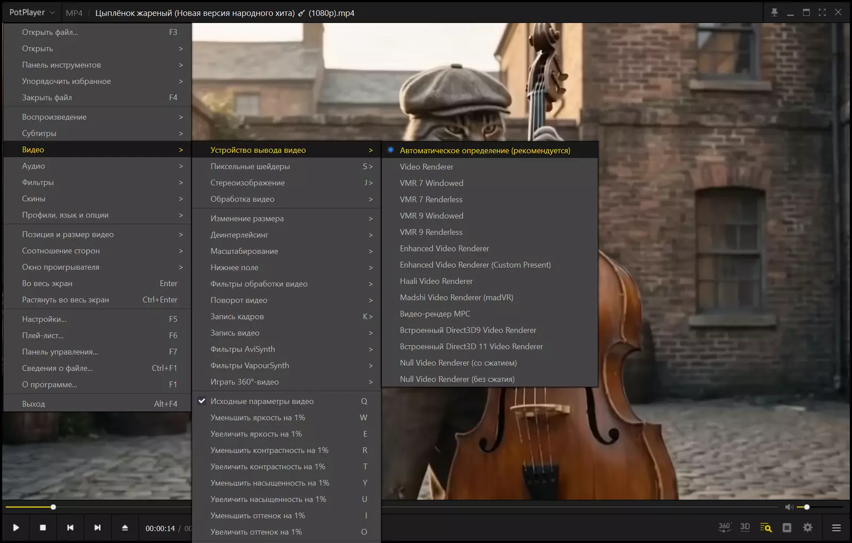Select VMR 9 Windowed renderer
This screenshot has width=852, height=543.
click(490, 216)
